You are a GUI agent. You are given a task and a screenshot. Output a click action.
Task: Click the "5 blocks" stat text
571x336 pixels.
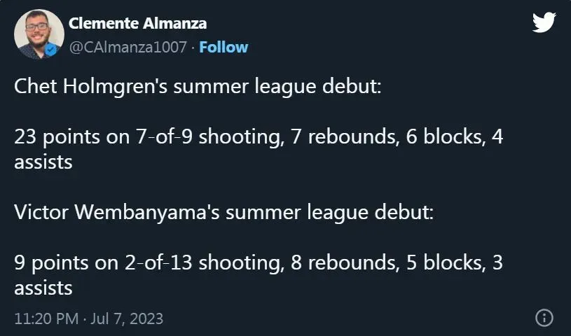[455, 263]
